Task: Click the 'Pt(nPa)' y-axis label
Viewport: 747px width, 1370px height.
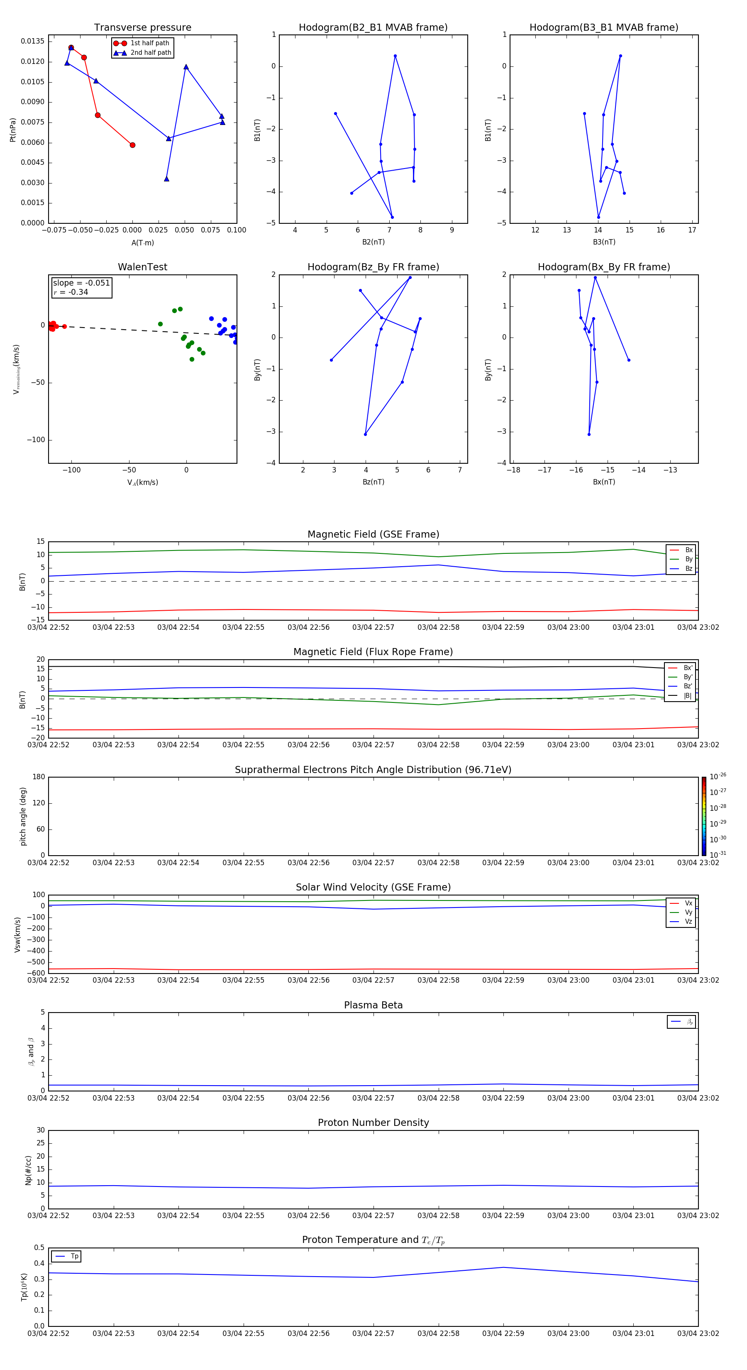Action: [x=13, y=130]
